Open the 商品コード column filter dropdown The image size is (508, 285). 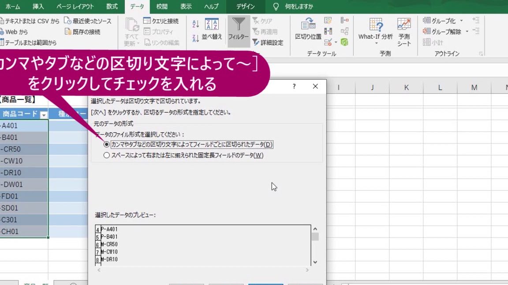coord(43,115)
